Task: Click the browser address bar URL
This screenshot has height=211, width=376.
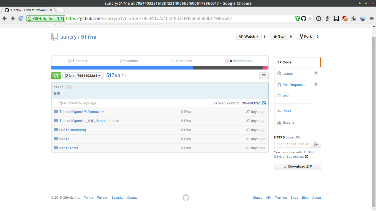Action: pyautogui.click(x=149, y=19)
